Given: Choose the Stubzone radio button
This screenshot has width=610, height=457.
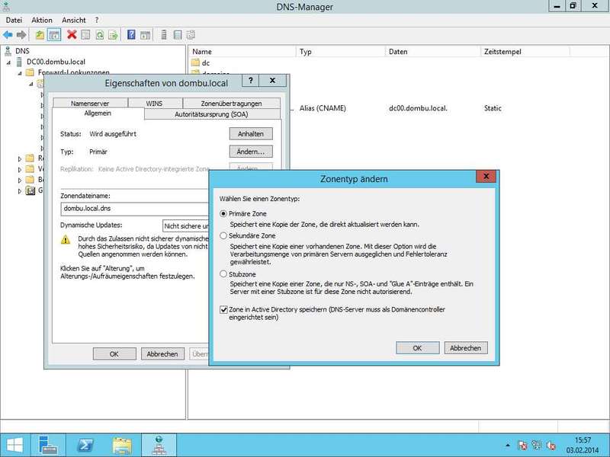Looking at the screenshot, I should 223,273.
